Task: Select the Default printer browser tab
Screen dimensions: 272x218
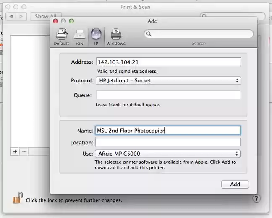Action: pos(61,37)
